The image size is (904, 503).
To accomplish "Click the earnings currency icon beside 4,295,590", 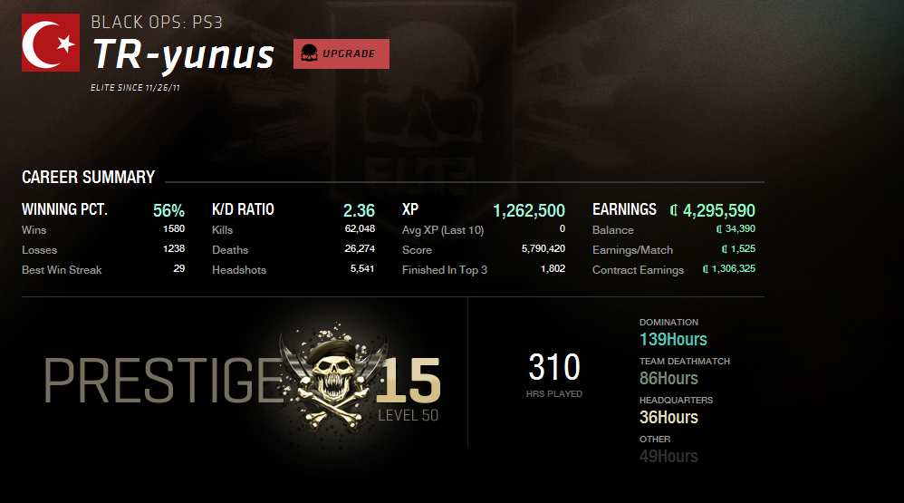I will coord(673,210).
